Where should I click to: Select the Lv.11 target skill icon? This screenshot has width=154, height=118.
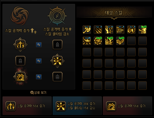point(109,30)
